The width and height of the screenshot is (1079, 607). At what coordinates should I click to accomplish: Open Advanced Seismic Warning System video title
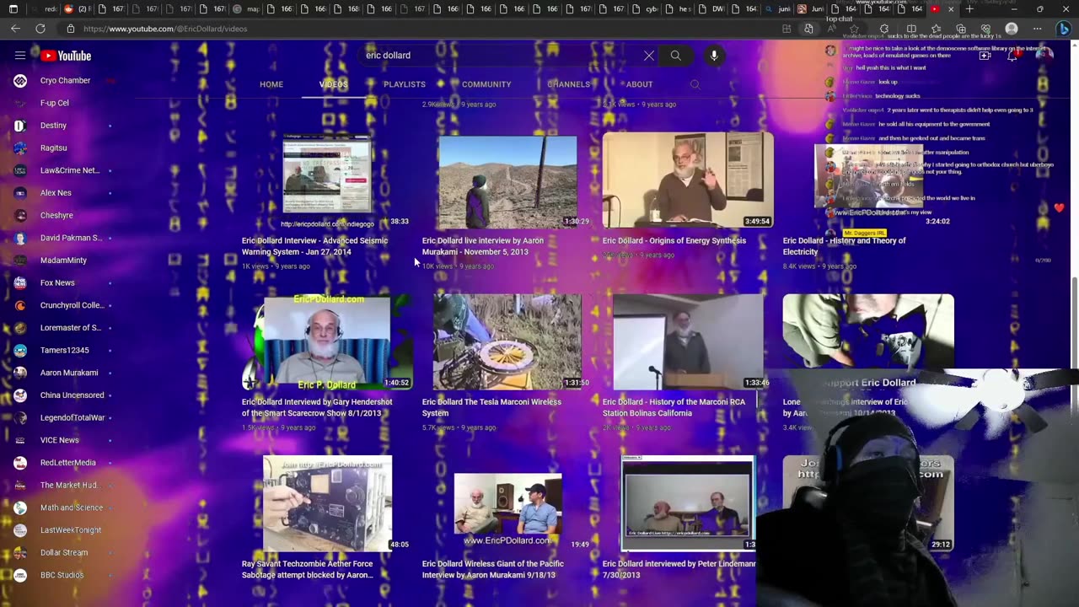click(315, 246)
